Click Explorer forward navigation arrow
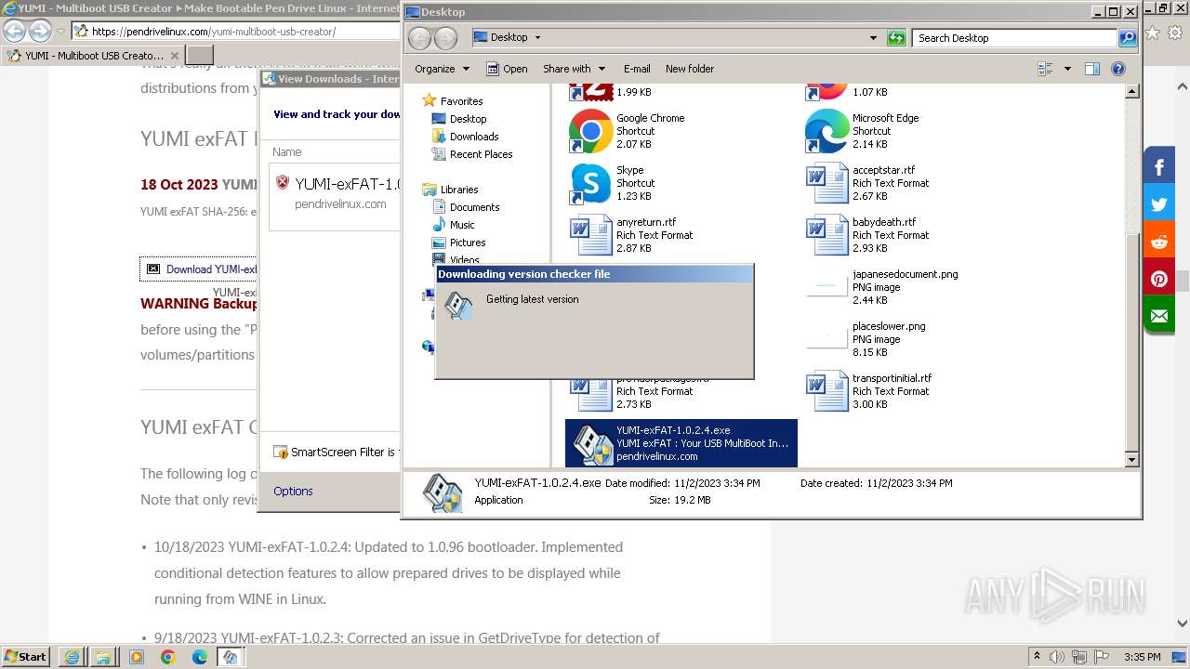Screen dimensions: 1190x669 pyautogui.click(x=446, y=38)
